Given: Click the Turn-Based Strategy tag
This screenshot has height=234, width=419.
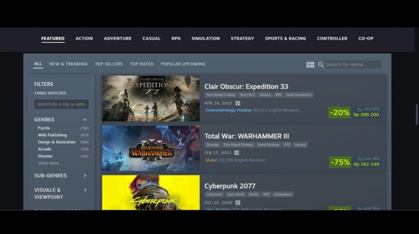Looking at the screenshot, I should click(x=238, y=145).
